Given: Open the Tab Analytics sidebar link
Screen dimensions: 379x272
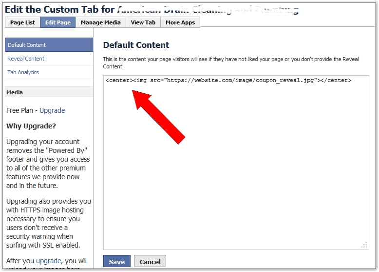Looking at the screenshot, I should pyautogui.click(x=23, y=72).
